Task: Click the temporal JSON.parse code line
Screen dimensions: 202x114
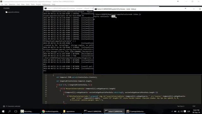Action: 77,77
